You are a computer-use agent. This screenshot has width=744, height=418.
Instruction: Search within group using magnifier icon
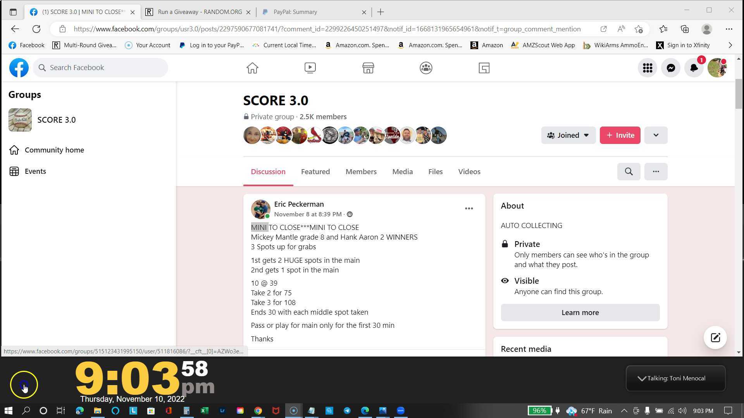pos(629,171)
